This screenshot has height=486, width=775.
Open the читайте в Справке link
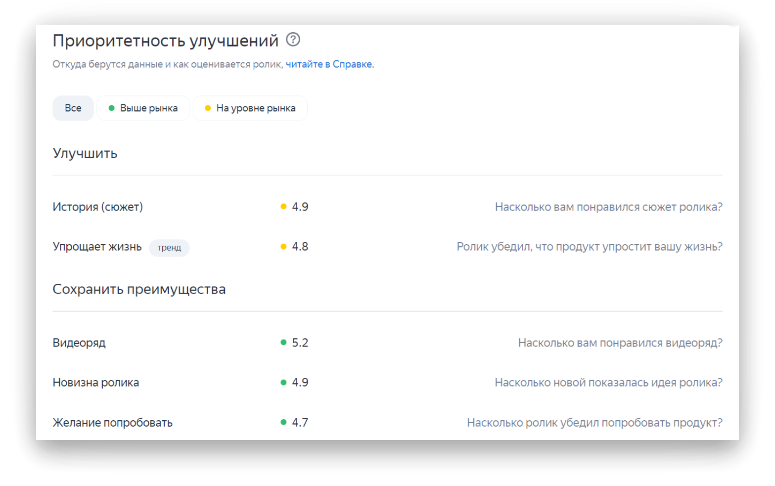329,64
